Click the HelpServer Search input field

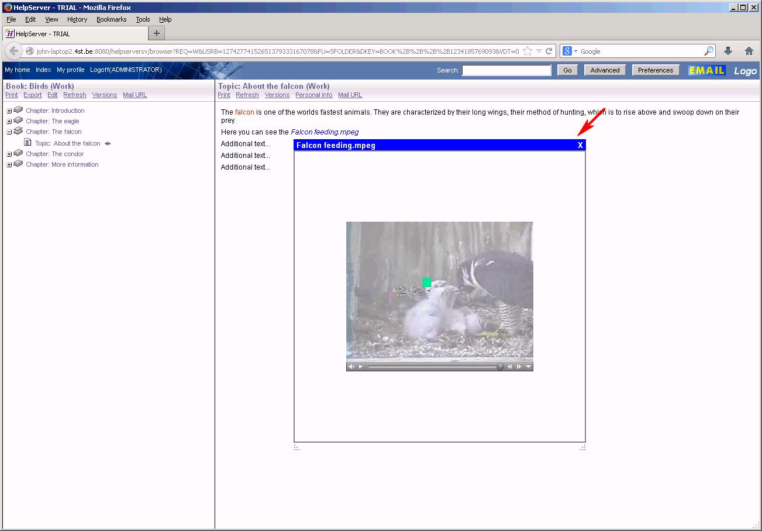point(506,70)
